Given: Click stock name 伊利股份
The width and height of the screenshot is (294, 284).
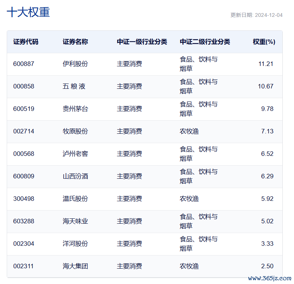Looking at the screenshot, I should click(x=75, y=64).
